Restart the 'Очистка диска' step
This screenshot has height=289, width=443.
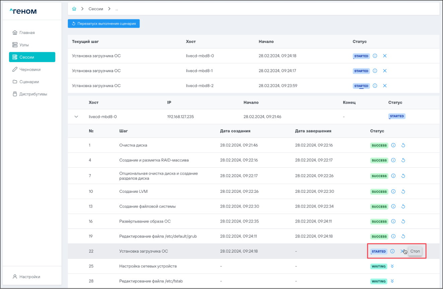(403, 145)
